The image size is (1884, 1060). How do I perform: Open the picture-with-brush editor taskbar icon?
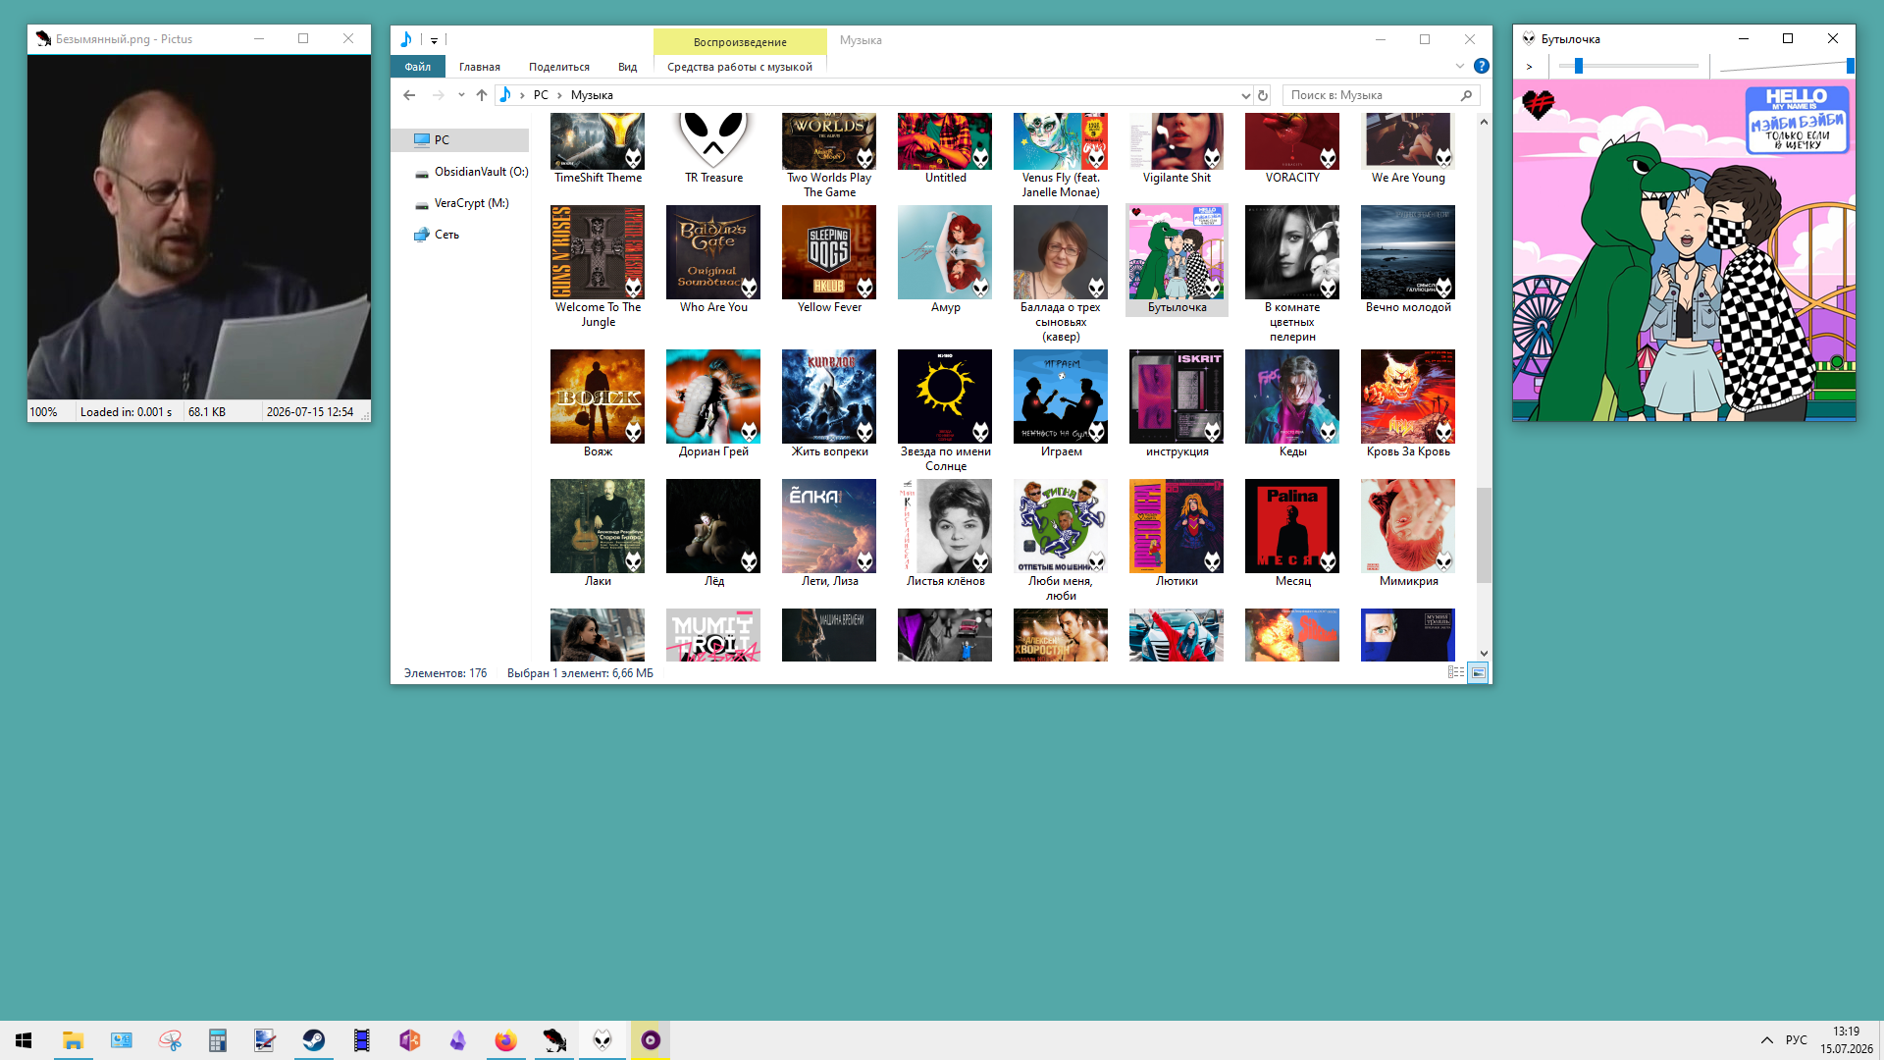coord(266,1040)
